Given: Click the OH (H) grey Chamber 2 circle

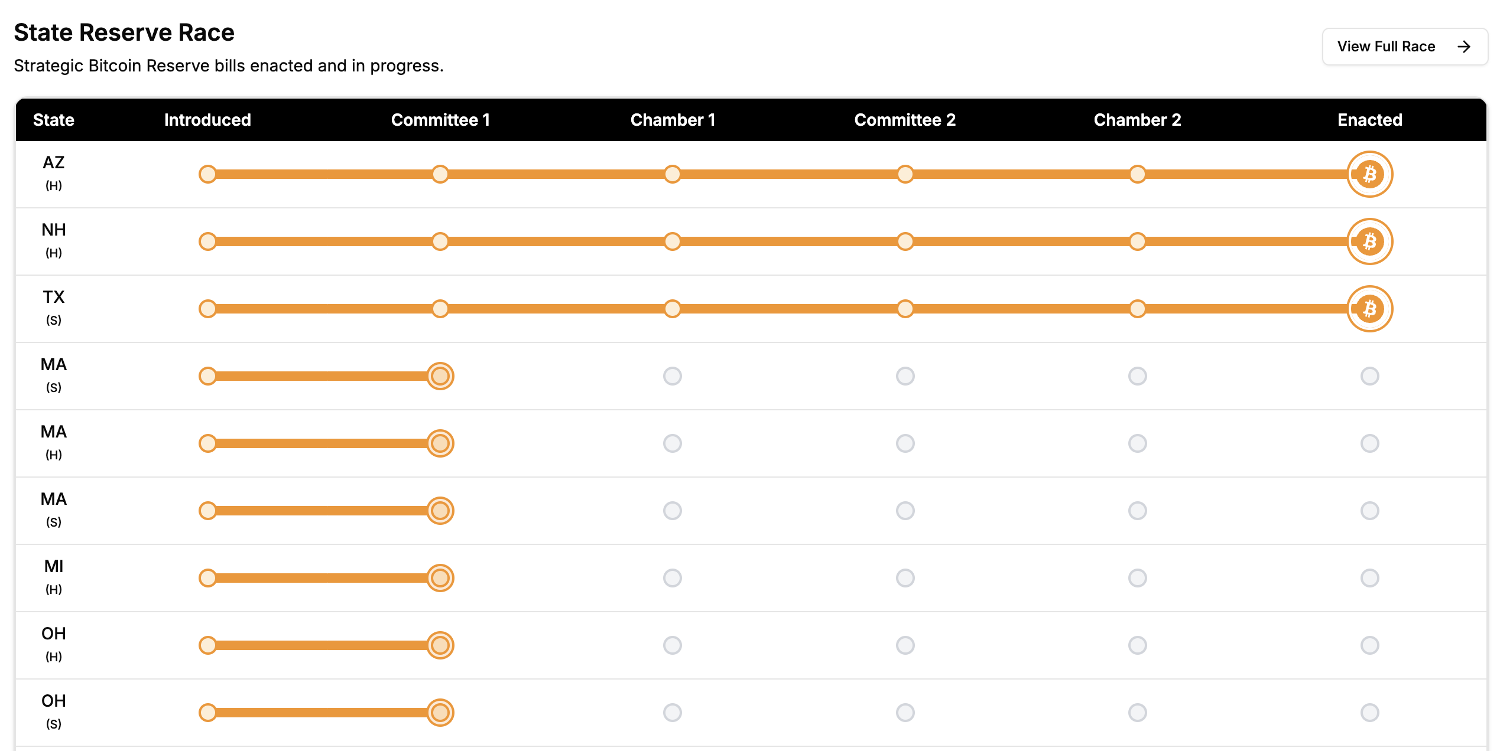Looking at the screenshot, I should 1137,645.
